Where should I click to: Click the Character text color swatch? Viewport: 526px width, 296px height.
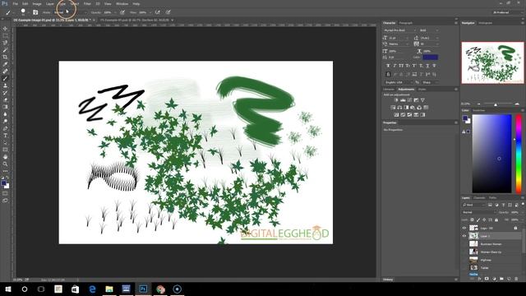coord(431,58)
